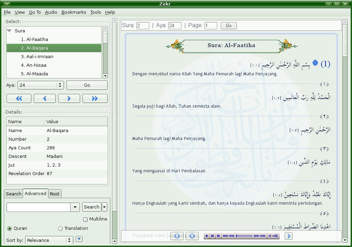Screen dimensions: 352x247
Task: Collapse the Sura tree node
Action: pos(9,31)
